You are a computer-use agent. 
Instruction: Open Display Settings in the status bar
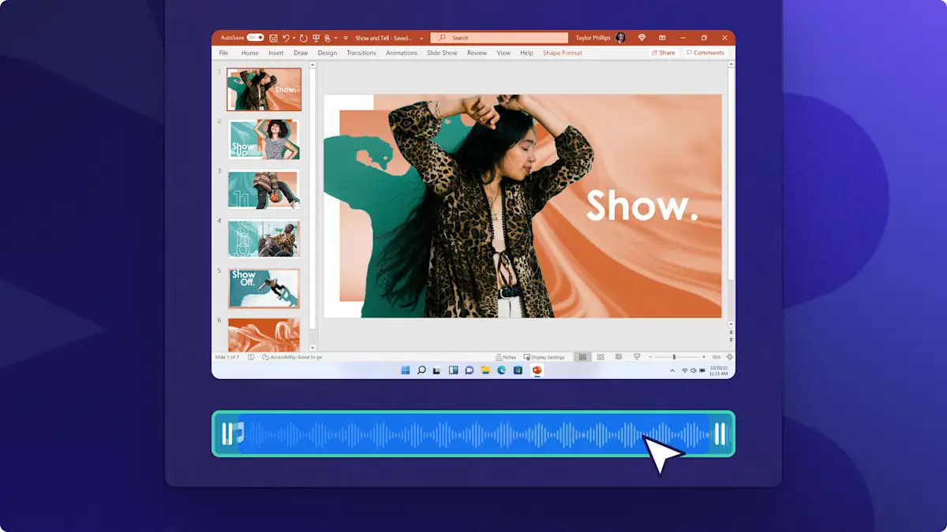pos(543,356)
